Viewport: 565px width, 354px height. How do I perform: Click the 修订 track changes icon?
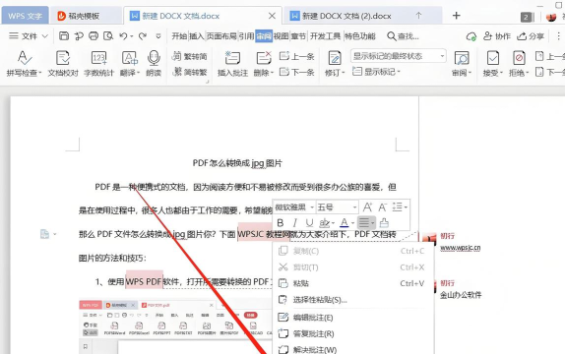[x=335, y=64]
